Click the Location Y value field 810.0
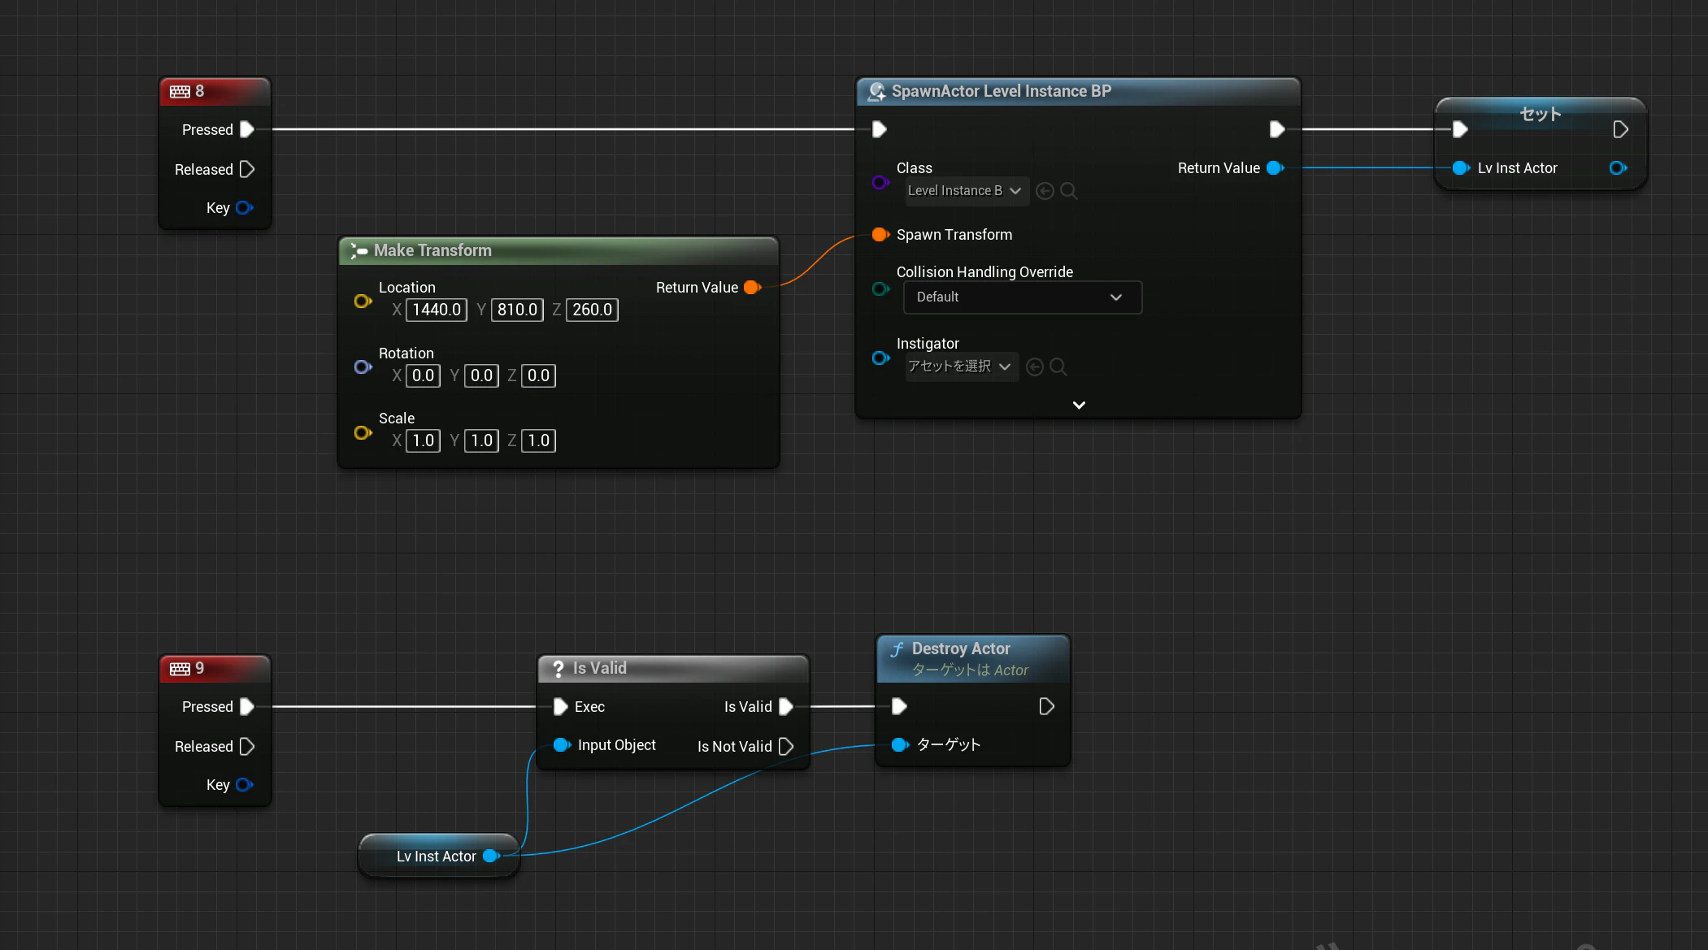 (517, 310)
